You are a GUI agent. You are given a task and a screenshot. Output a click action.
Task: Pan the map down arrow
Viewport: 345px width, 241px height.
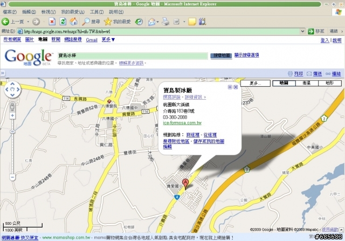(12, 95)
